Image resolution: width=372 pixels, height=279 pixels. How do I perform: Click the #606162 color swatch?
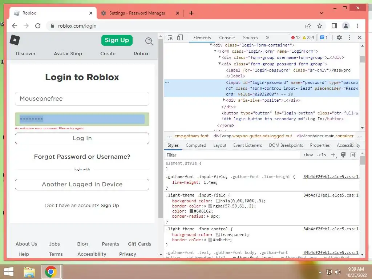(x=191, y=211)
